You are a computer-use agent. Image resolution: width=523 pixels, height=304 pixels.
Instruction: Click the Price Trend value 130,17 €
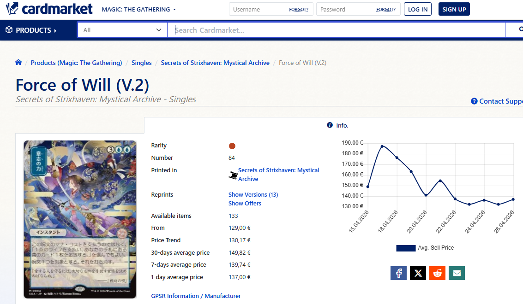(x=240, y=240)
